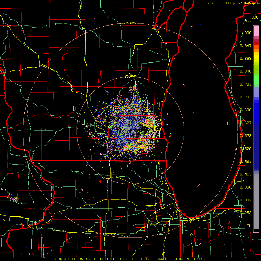The height and width of the screenshot is (261, 261).
Task: Click the 0.253 legend value
Action: click(246, 213)
